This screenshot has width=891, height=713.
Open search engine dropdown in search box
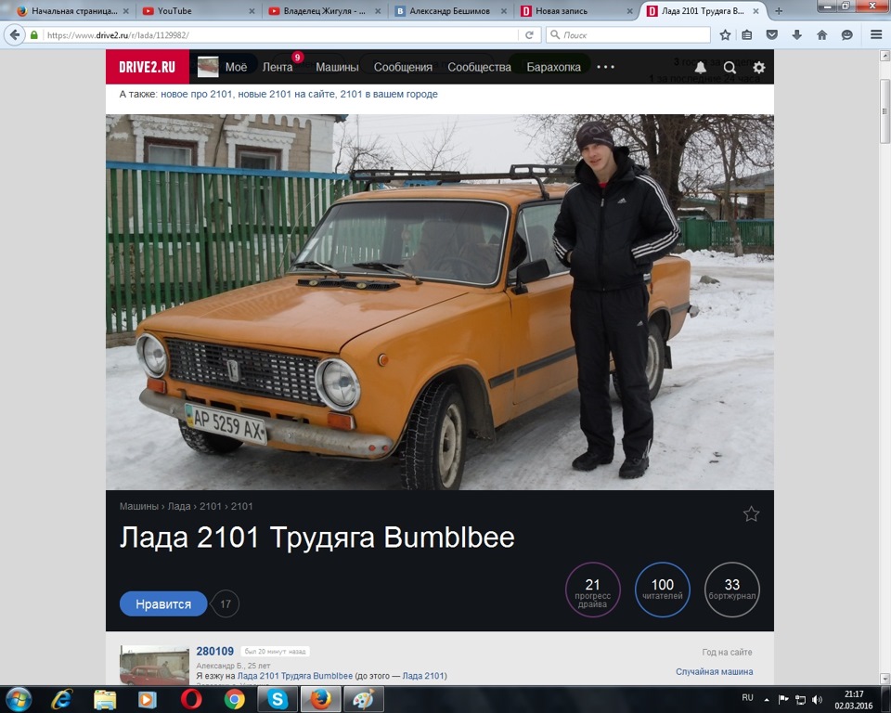click(557, 33)
